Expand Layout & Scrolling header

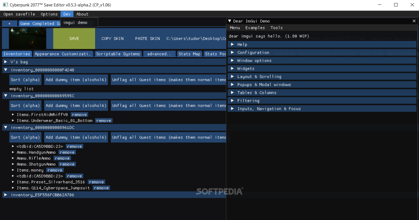[x=322, y=76]
